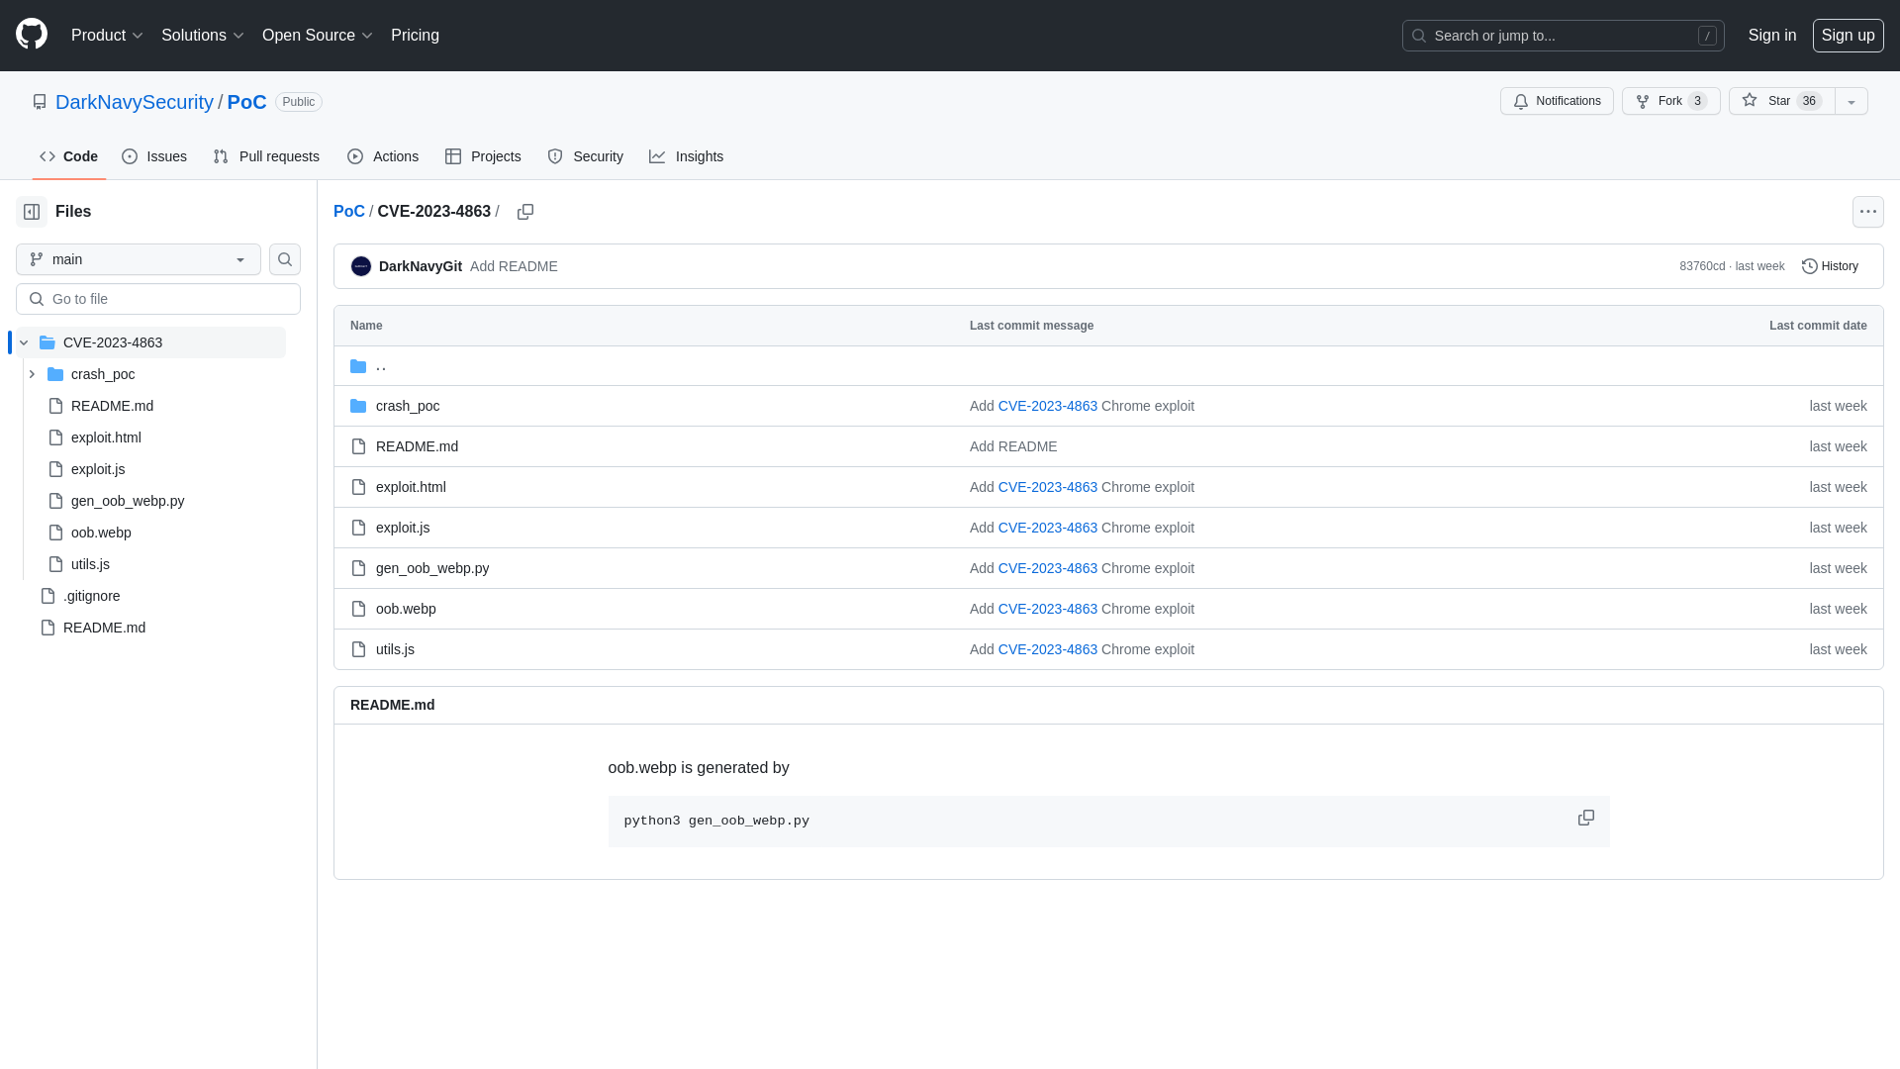Expand the crash_poc folder in sidebar

click(32, 374)
